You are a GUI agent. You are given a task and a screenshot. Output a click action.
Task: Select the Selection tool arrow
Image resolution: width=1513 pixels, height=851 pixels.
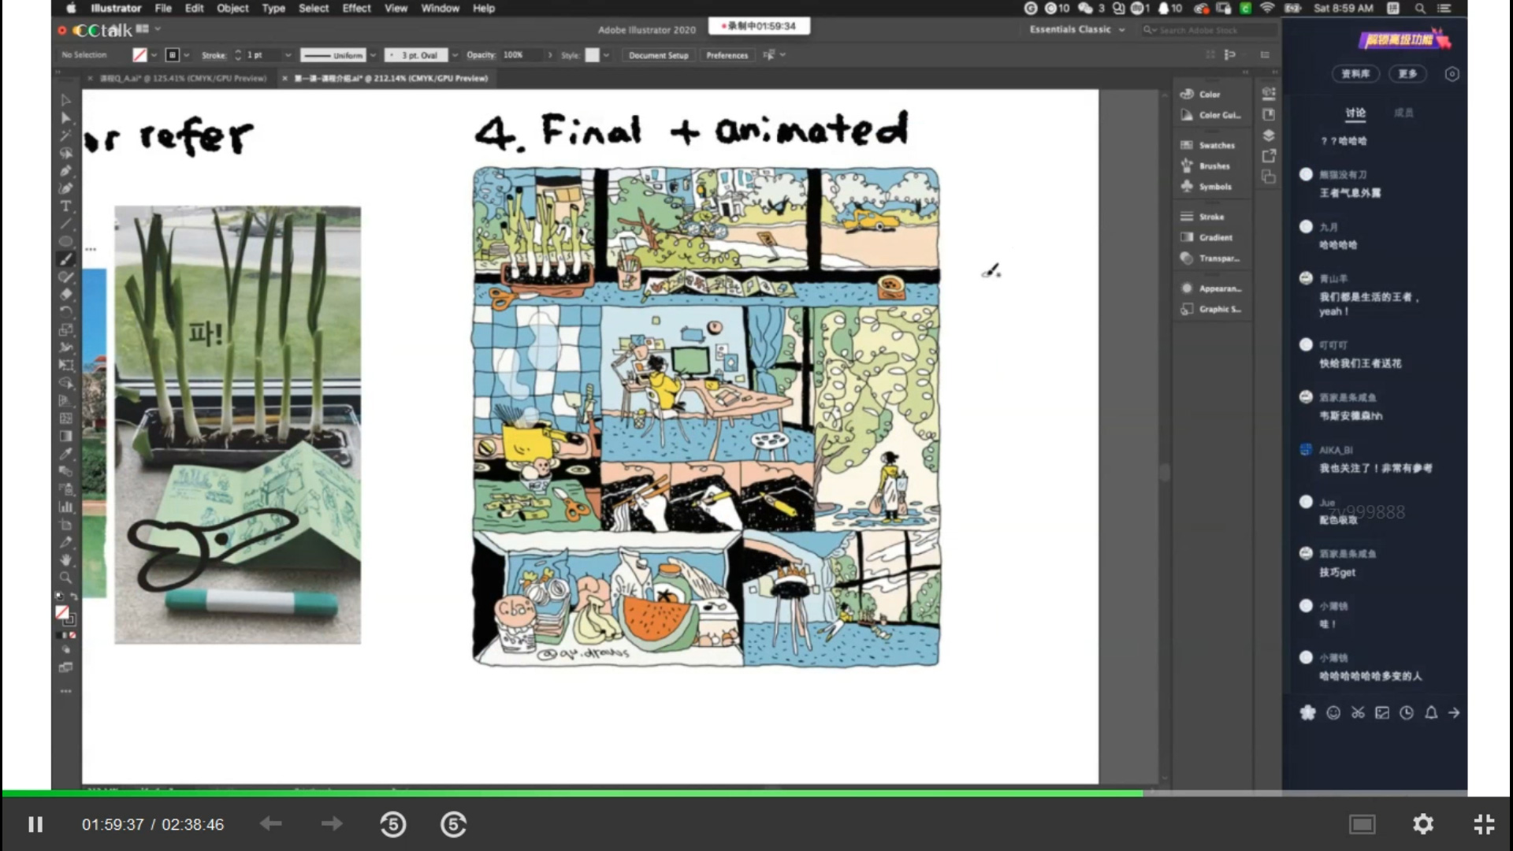[x=66, y=101]
